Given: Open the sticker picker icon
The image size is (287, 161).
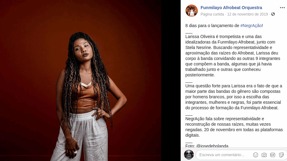Looking at the screenshot, I should click(281, 155).
